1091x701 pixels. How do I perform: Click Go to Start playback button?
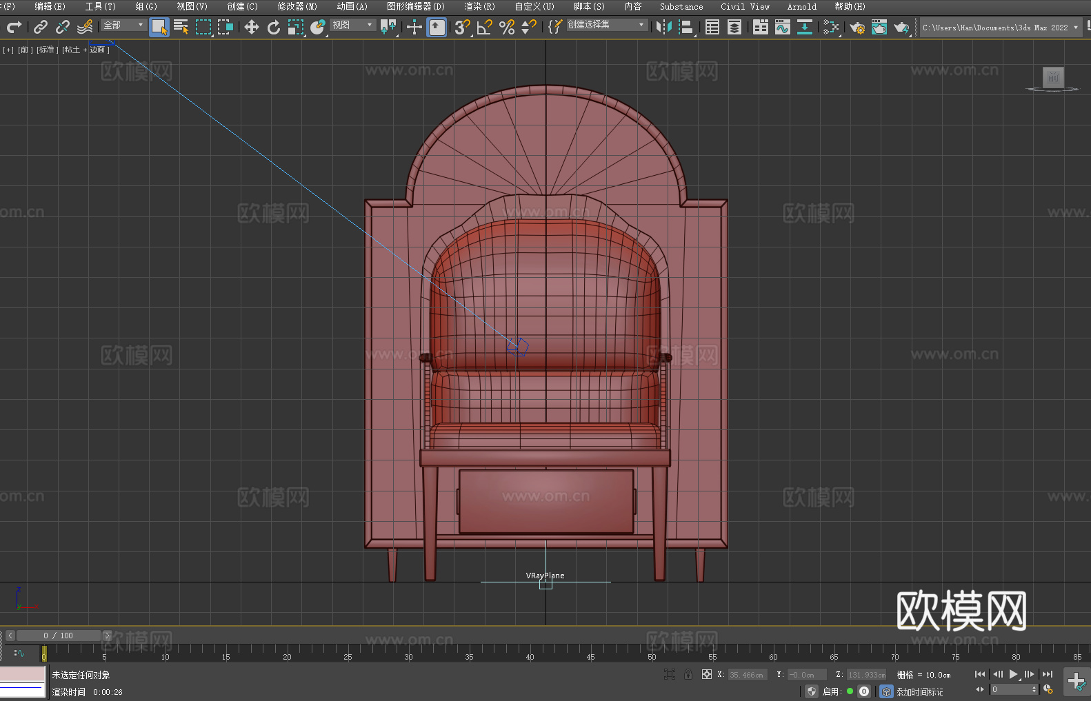click(980, 674)
